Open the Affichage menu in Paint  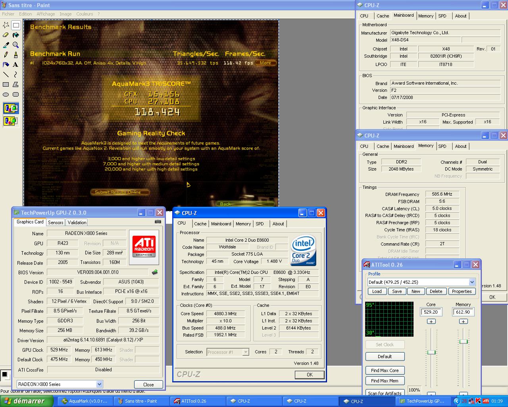46,14
